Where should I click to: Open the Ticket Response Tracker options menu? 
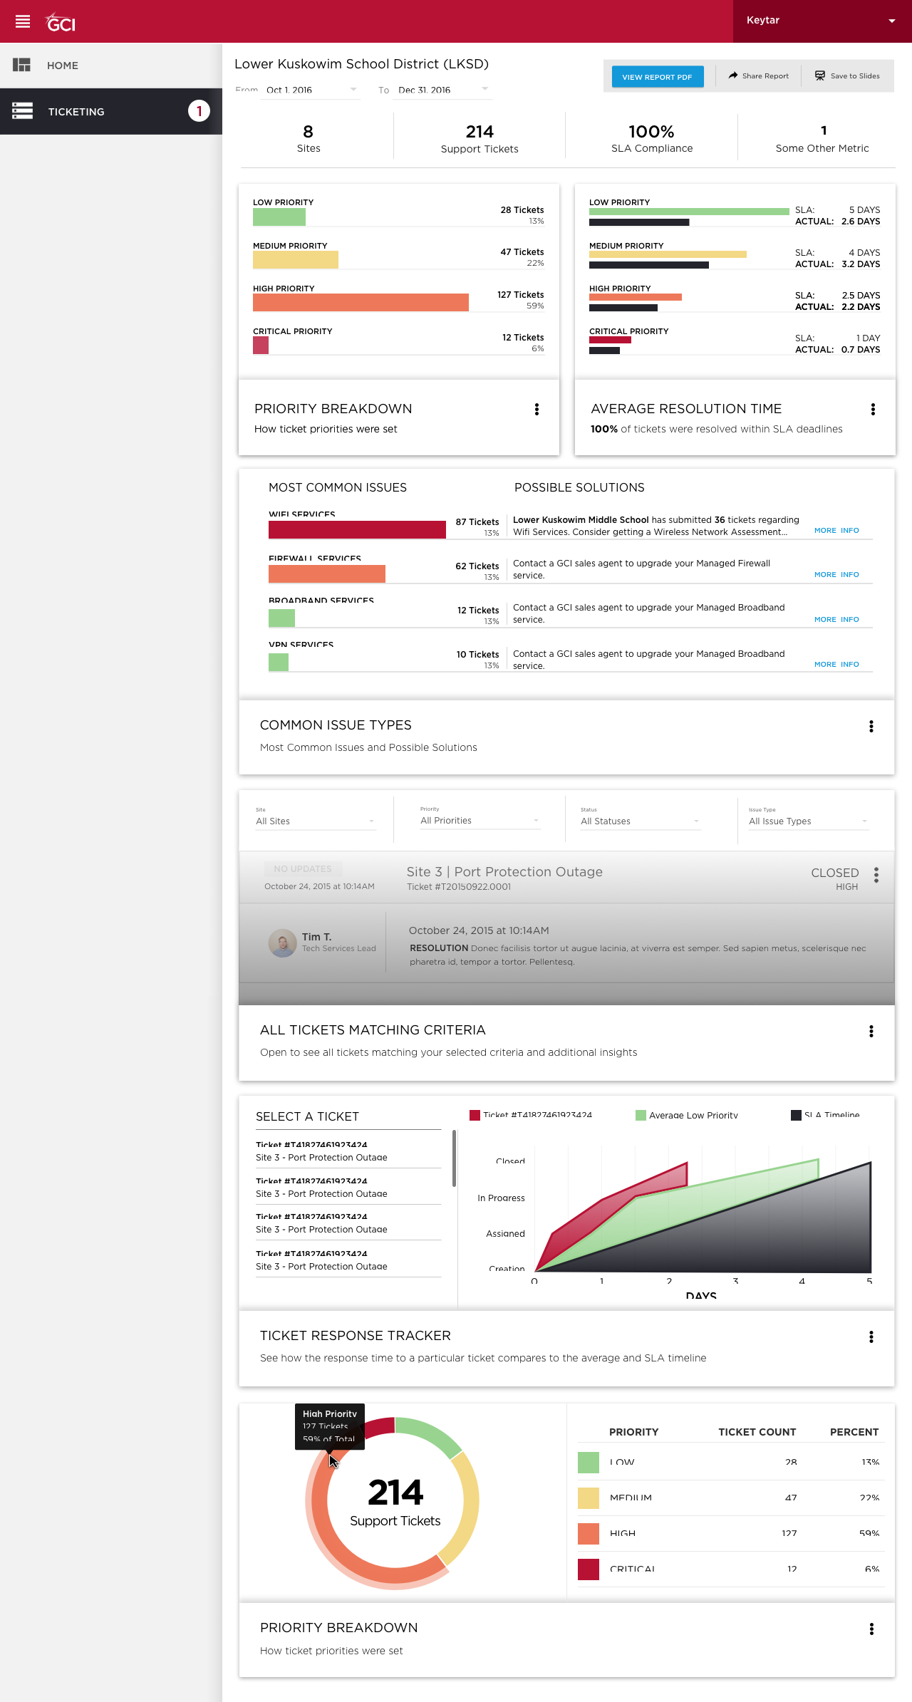pyautogui.click(x=871, y=1337)
